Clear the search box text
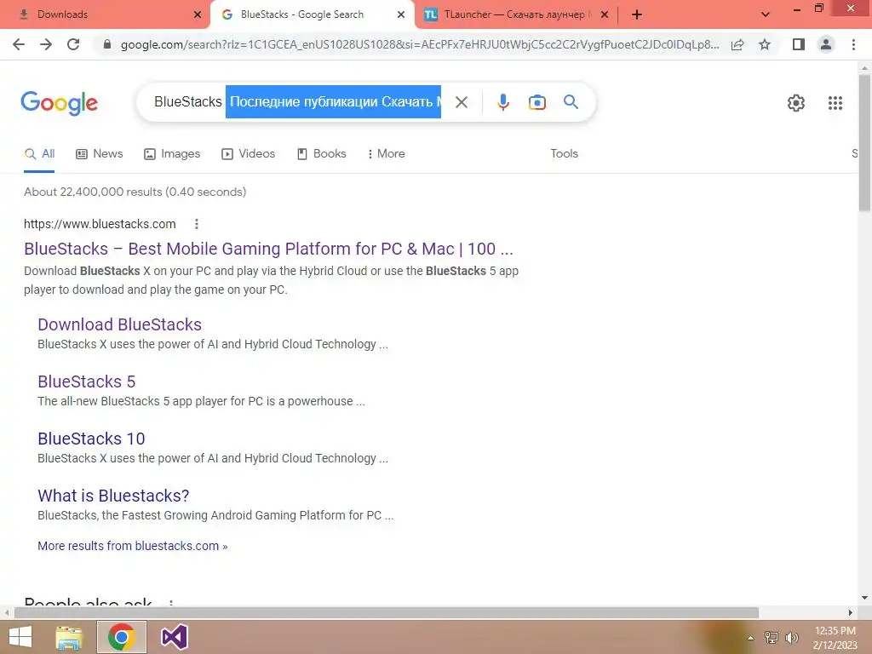 (462, 102)
